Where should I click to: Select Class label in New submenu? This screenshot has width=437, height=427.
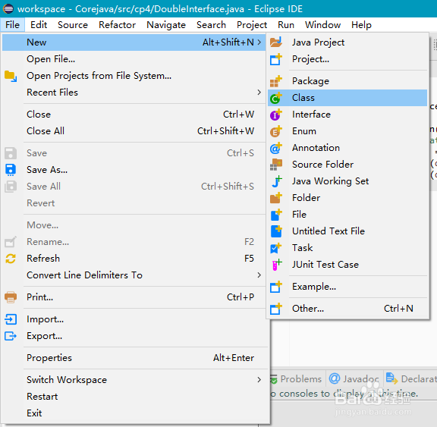coord(303,98)
